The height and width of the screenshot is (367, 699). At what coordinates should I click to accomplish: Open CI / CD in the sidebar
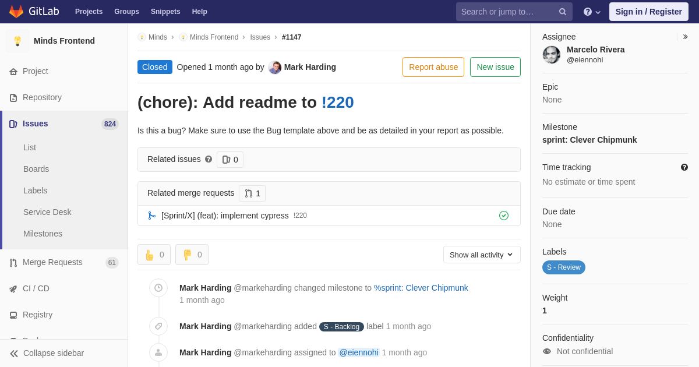point(36,288)
